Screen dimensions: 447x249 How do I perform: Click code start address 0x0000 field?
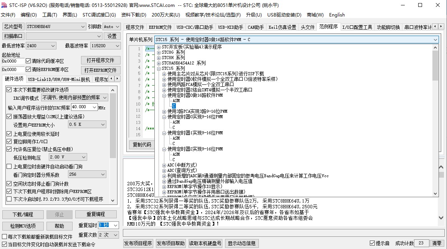13,61
